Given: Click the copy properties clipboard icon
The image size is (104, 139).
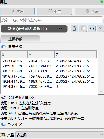Looking at the screenshot, I should 75,29.
